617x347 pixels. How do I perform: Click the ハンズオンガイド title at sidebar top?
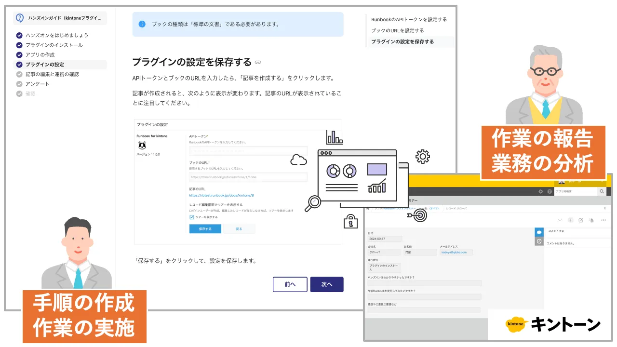point(65,18)
